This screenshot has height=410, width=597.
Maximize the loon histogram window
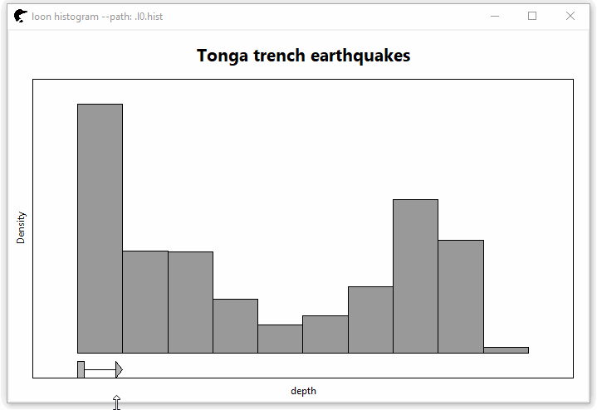coord(532,16)
